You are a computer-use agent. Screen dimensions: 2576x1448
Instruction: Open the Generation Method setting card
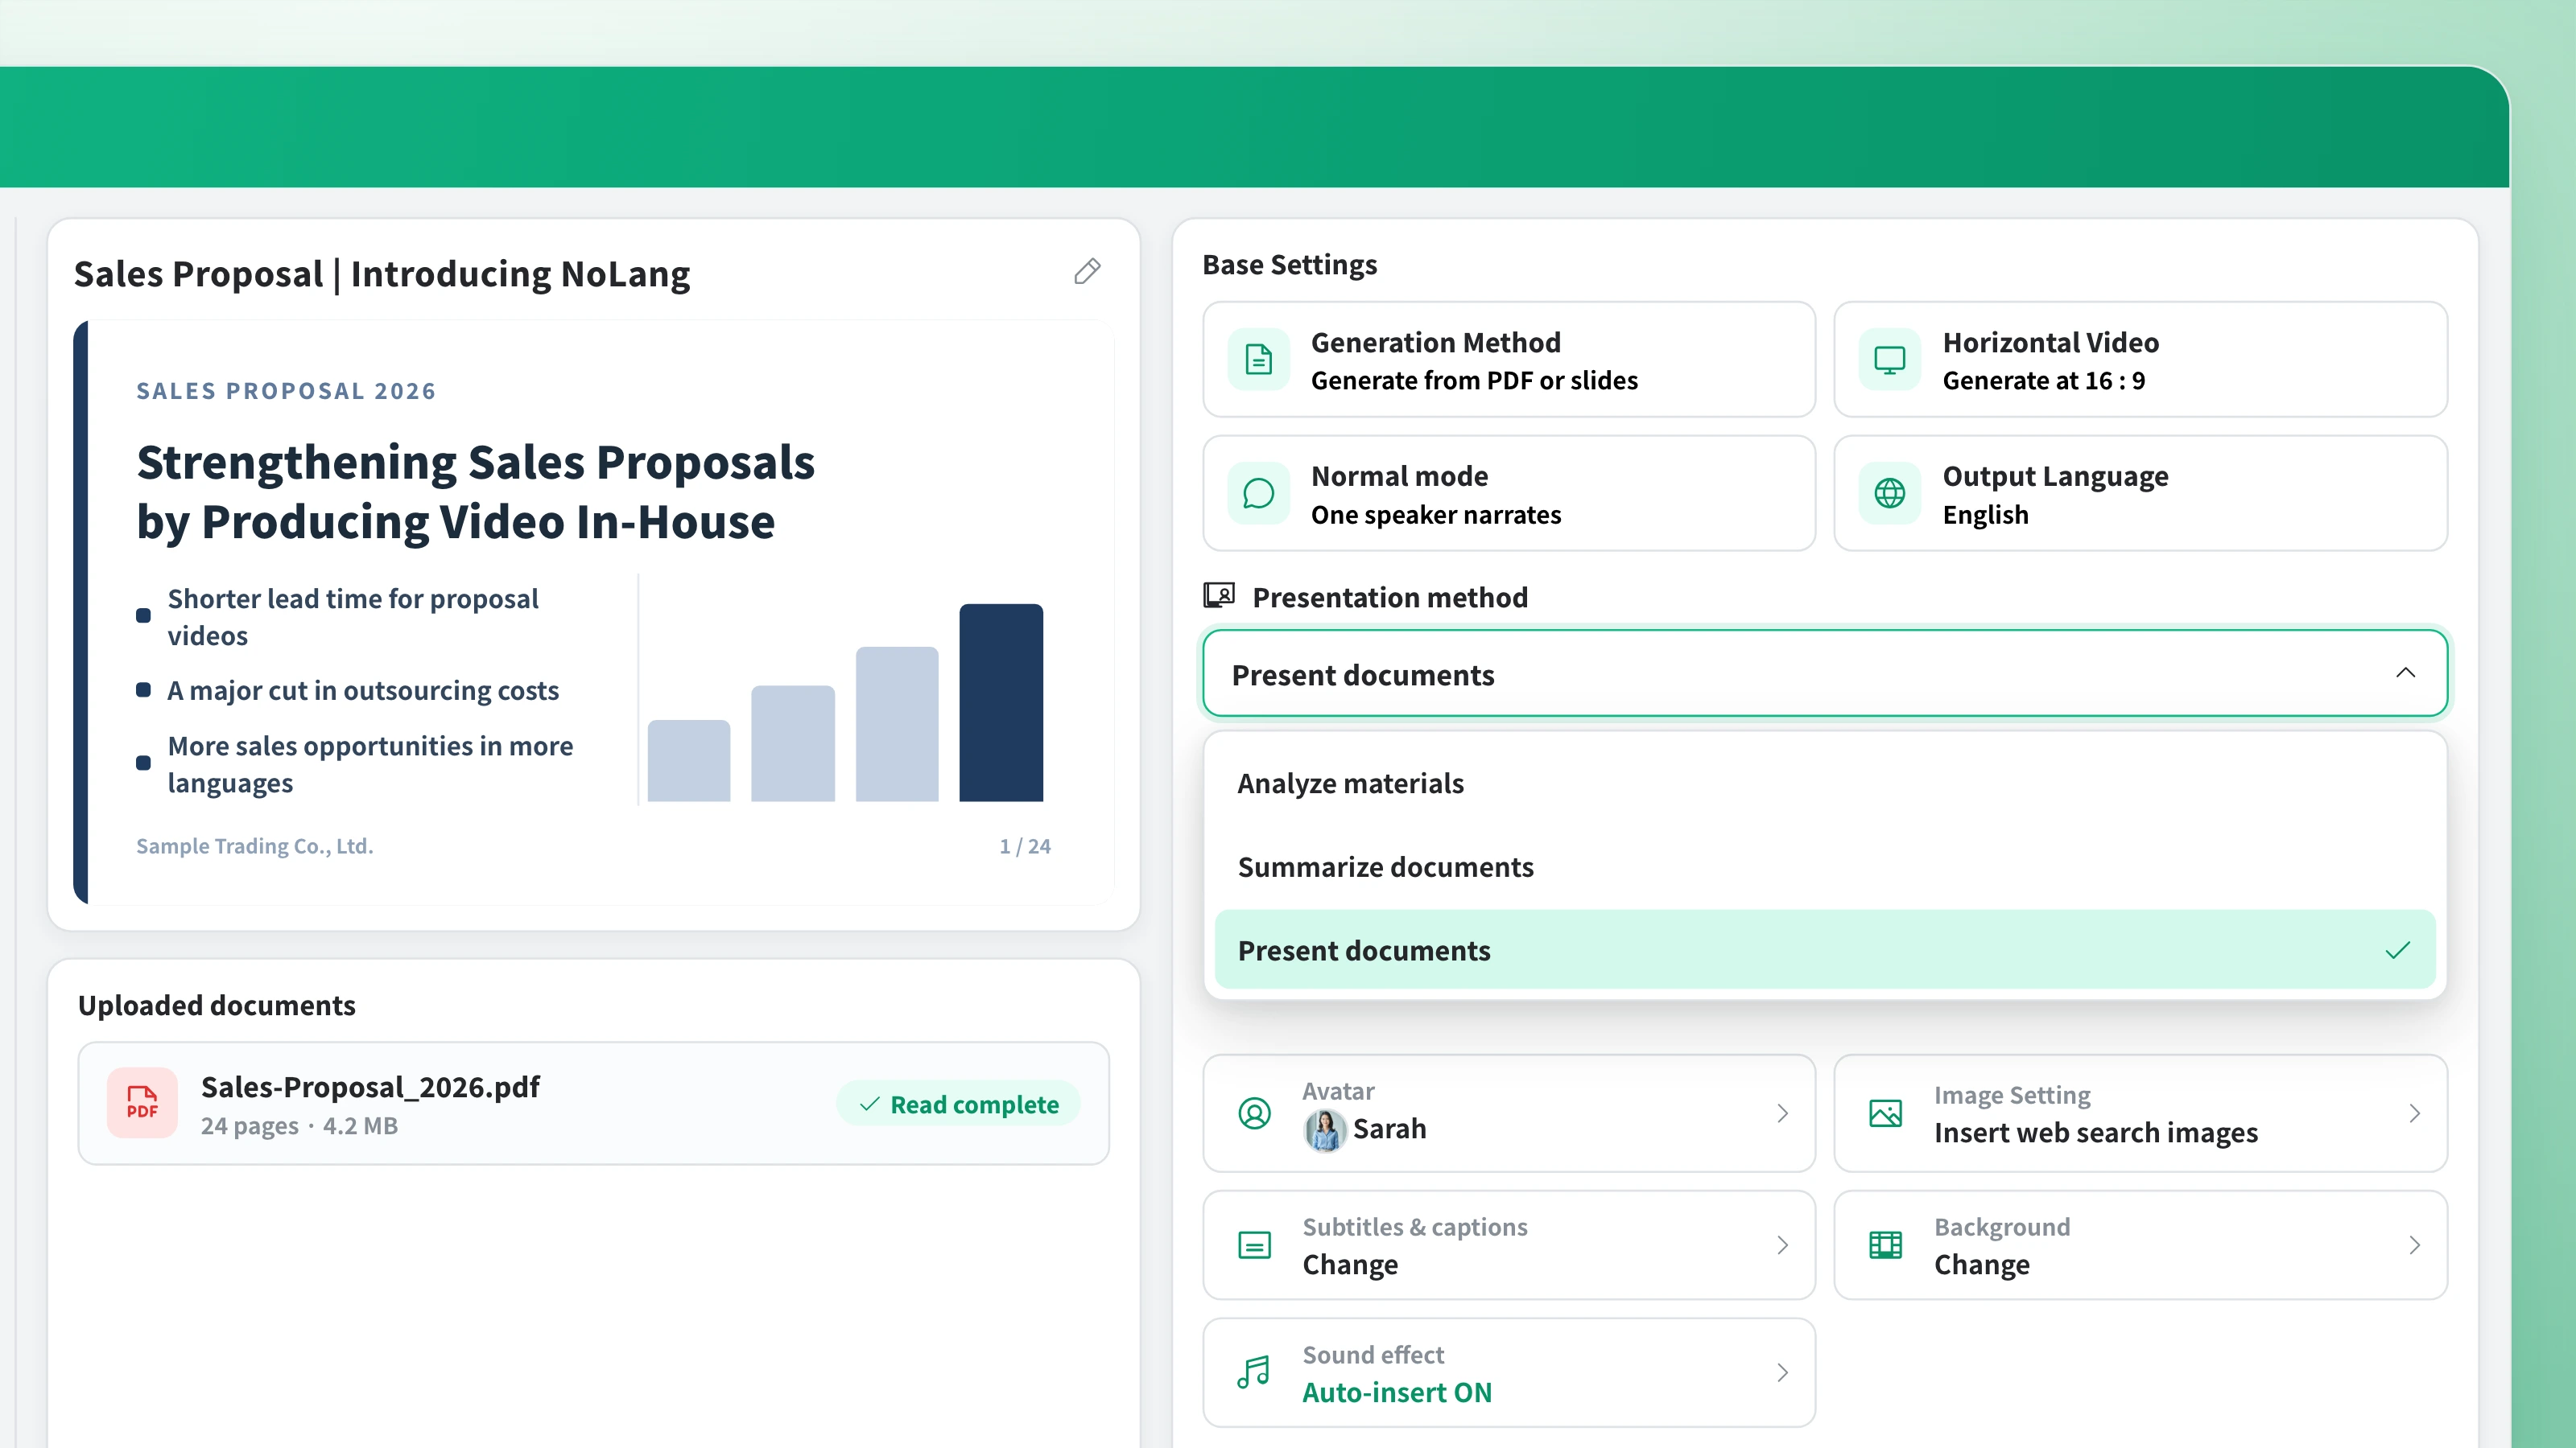1509,360
